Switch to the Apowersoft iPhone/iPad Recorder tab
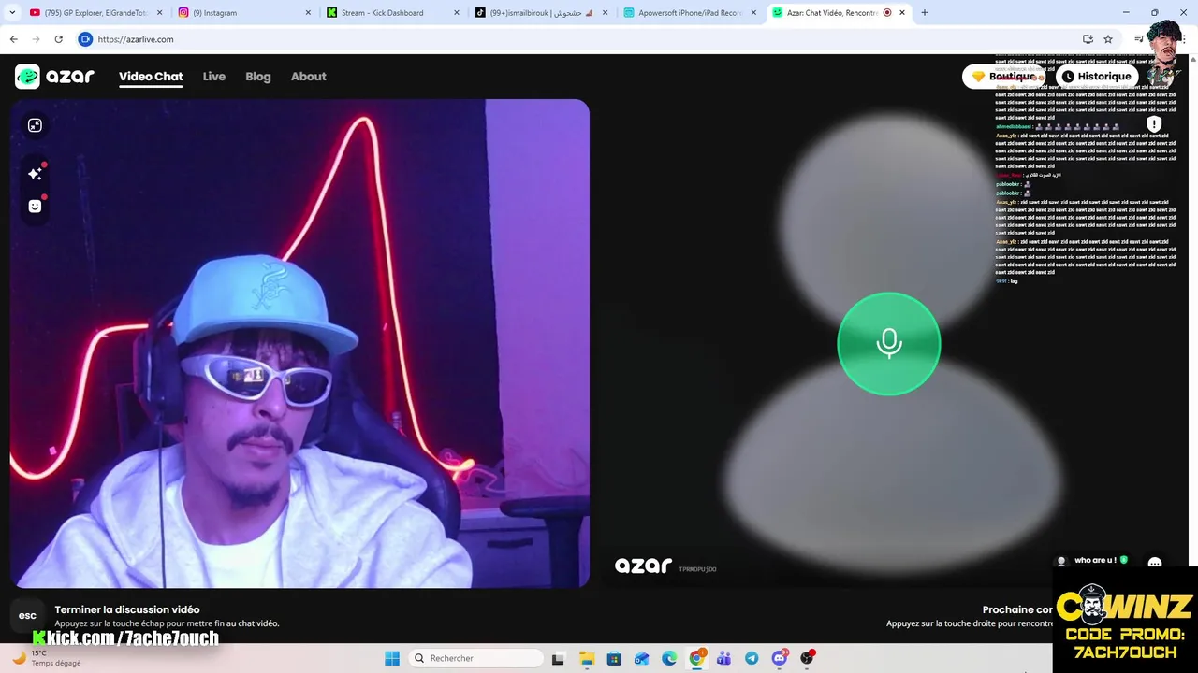Image resolution: width=1198 pixels, height=673 pixels. pos(690,13)
